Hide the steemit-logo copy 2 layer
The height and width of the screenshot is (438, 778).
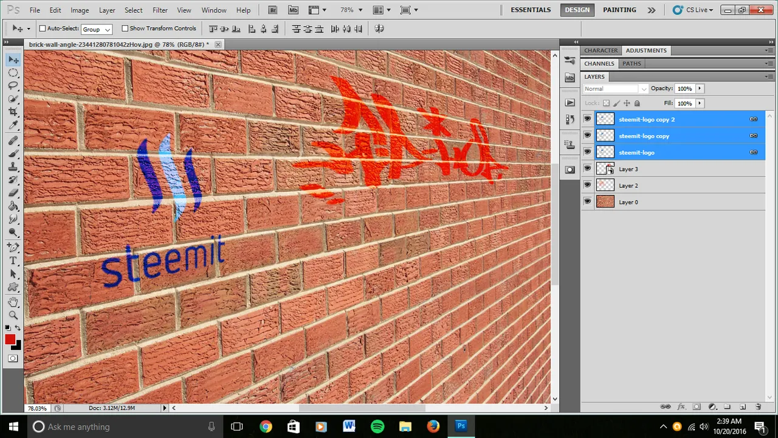(x=587, y=119)
